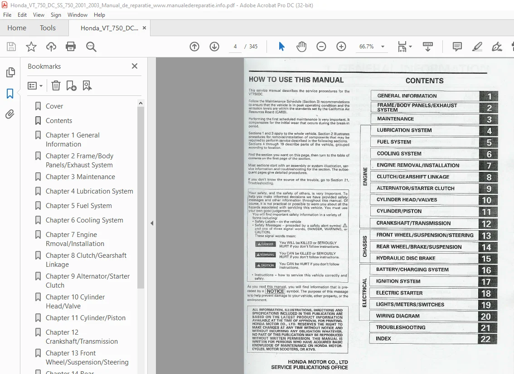The height and width of the screenshot is (374, 514).
Task: Open the Help menu
Action: pyautogui.click(x=99, y=15)
